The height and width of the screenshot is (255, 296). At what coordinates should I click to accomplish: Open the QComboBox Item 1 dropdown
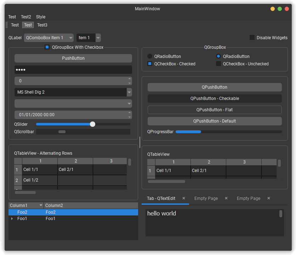pos(49,37)
